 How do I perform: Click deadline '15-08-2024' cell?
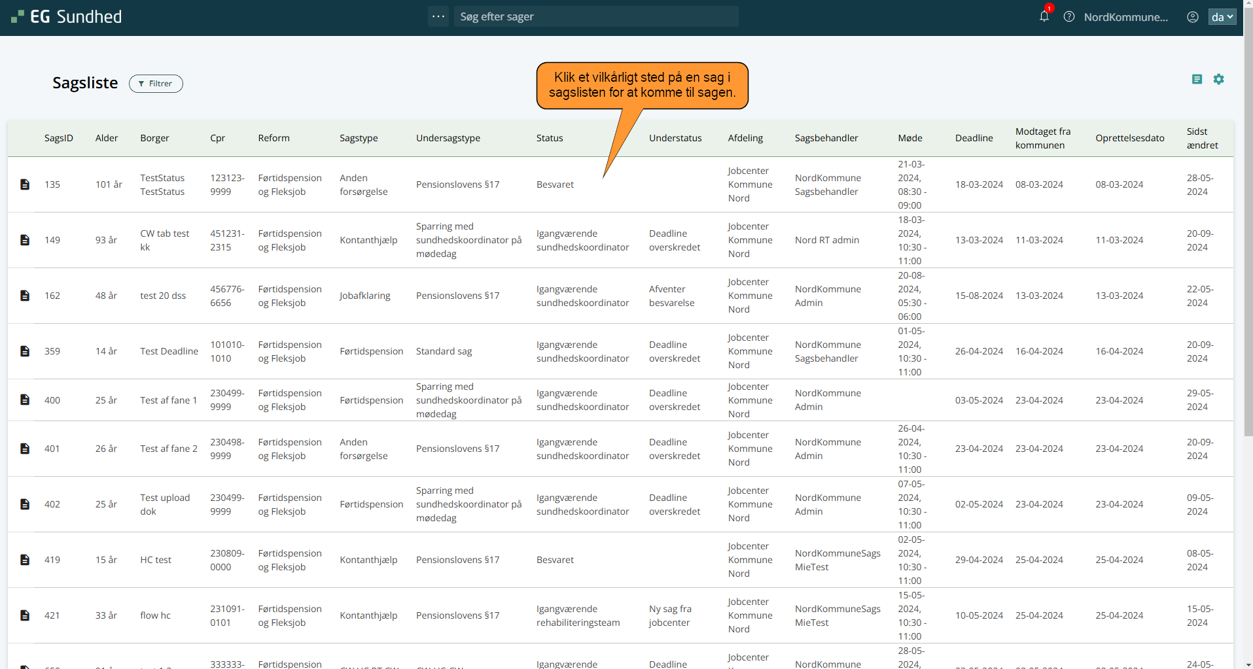979,296
